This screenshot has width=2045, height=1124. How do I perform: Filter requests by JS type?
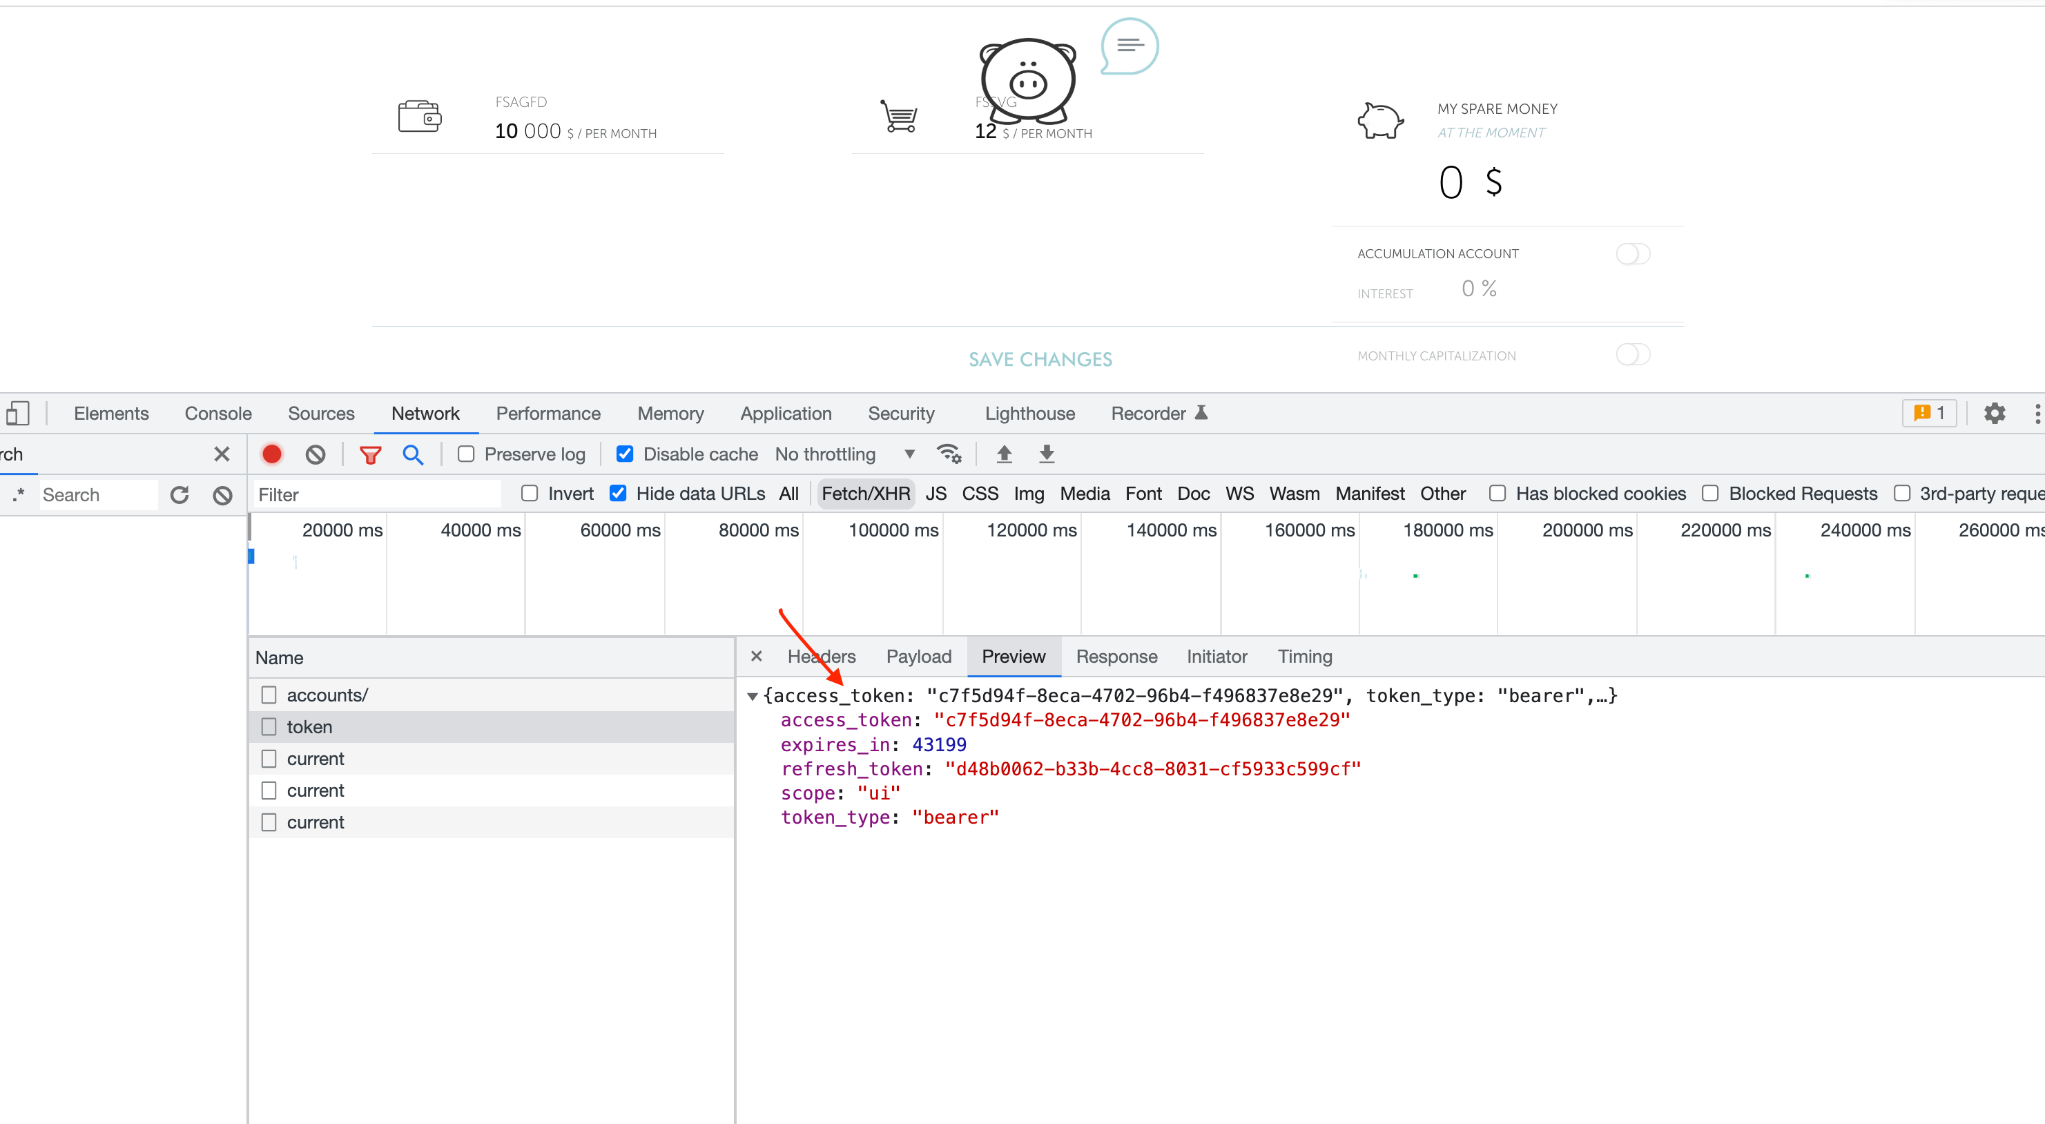(936, 494)
